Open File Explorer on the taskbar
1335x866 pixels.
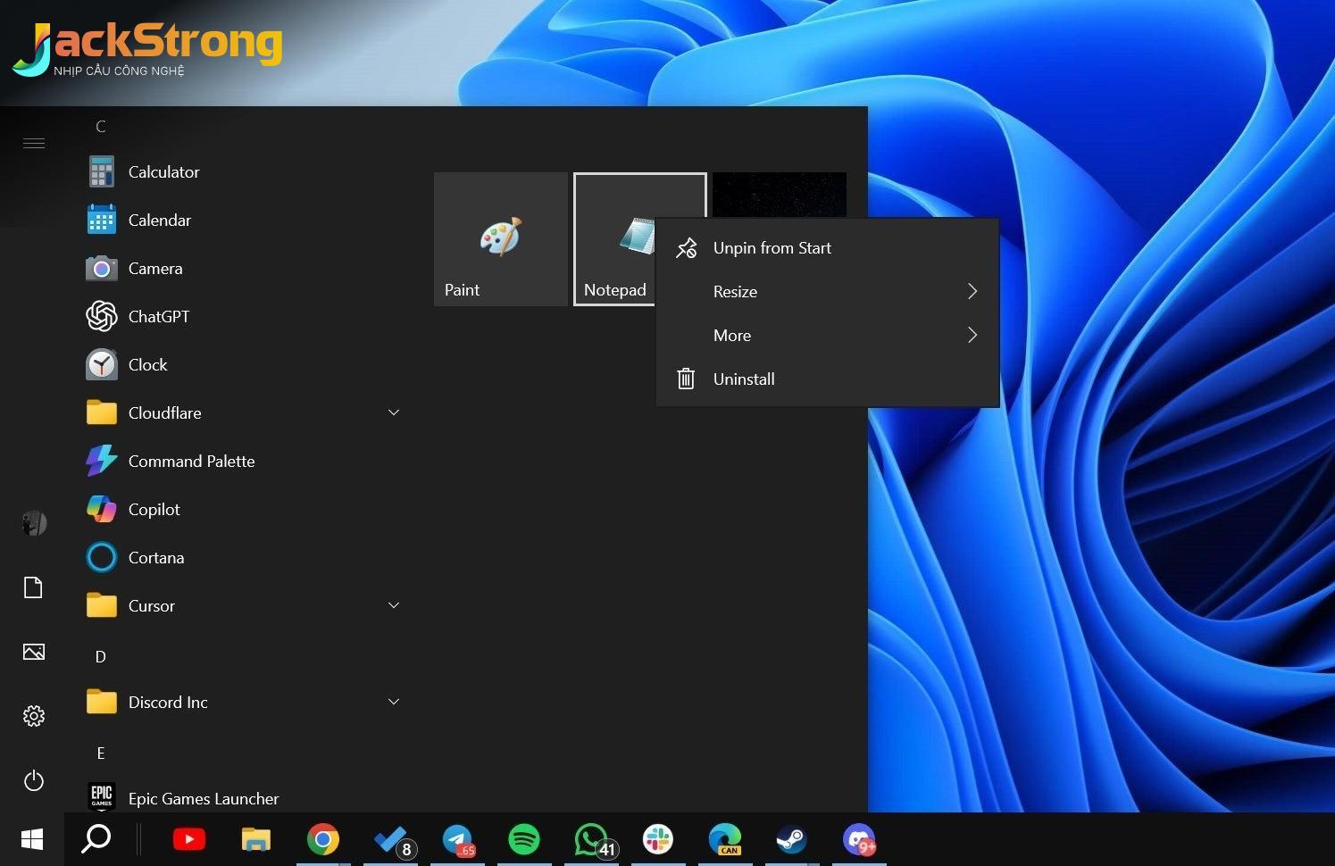pos(256,839)
